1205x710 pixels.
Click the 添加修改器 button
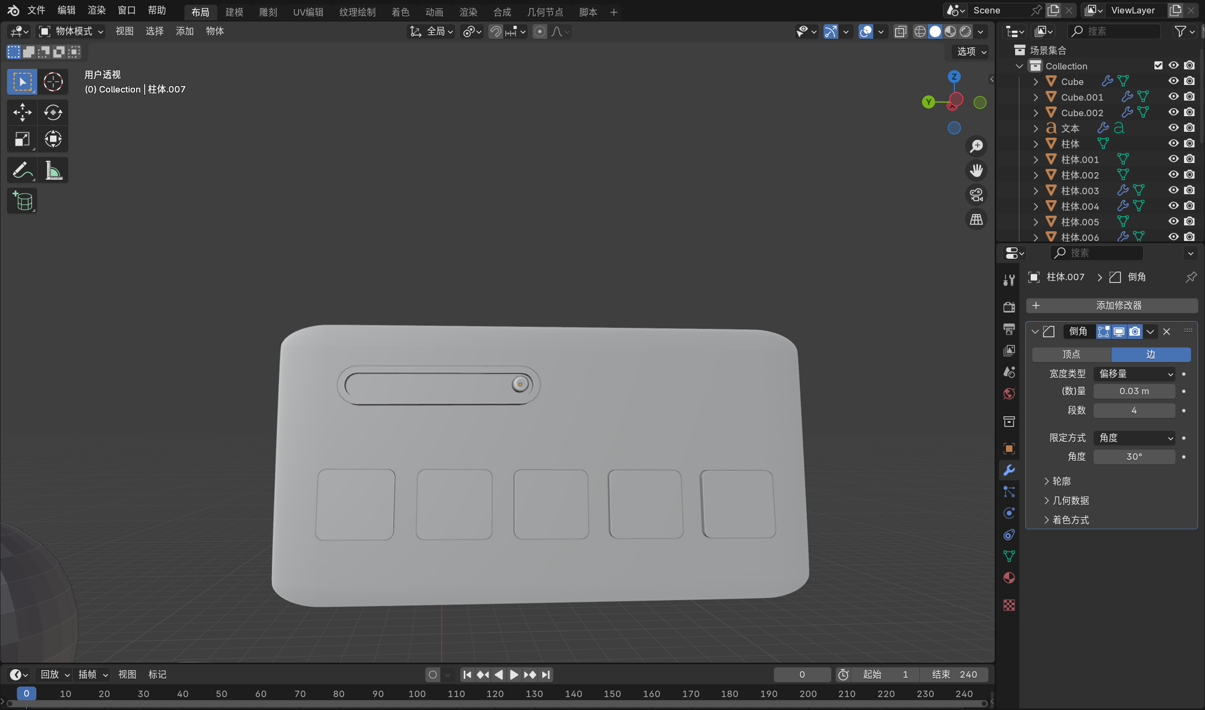point(1111,306)
